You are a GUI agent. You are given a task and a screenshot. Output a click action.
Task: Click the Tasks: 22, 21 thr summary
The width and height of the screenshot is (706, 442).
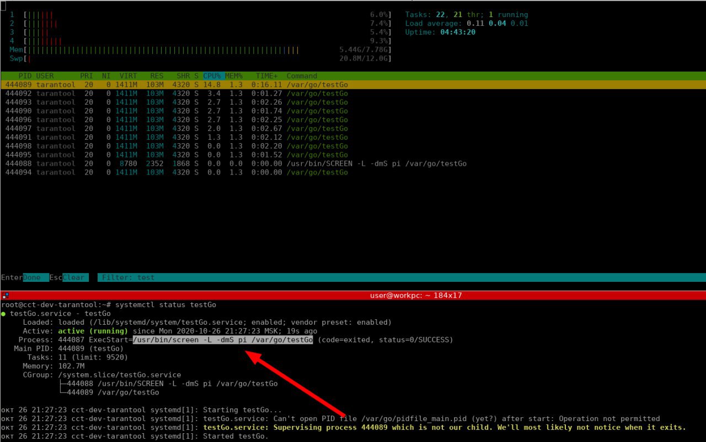[x=467, y=15]
